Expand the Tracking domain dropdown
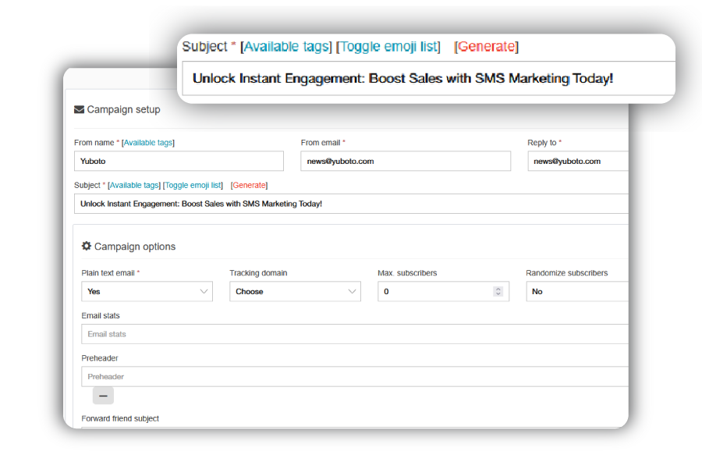This screenshot has width=702, height=469. [x=295, y=292]
